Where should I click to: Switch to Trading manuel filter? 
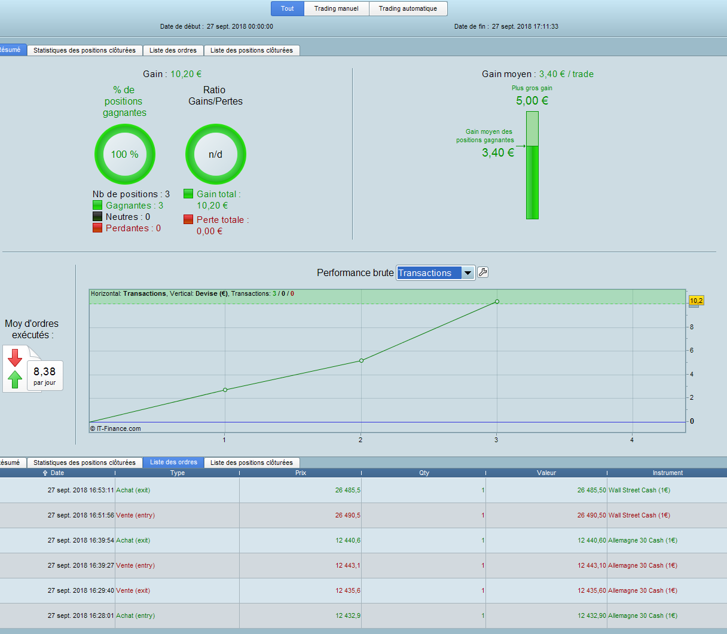tap(337, 9)
